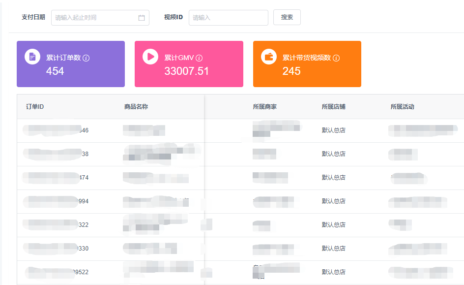The height and width of the screenshot is (285, 464).
Task: Click the document icon on purple card
Action: click(x=32, y=57)
